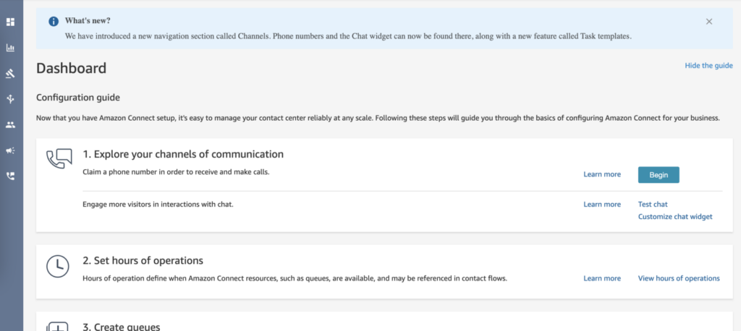
Task: Click the Begin button
Action: tap(659, 175)
